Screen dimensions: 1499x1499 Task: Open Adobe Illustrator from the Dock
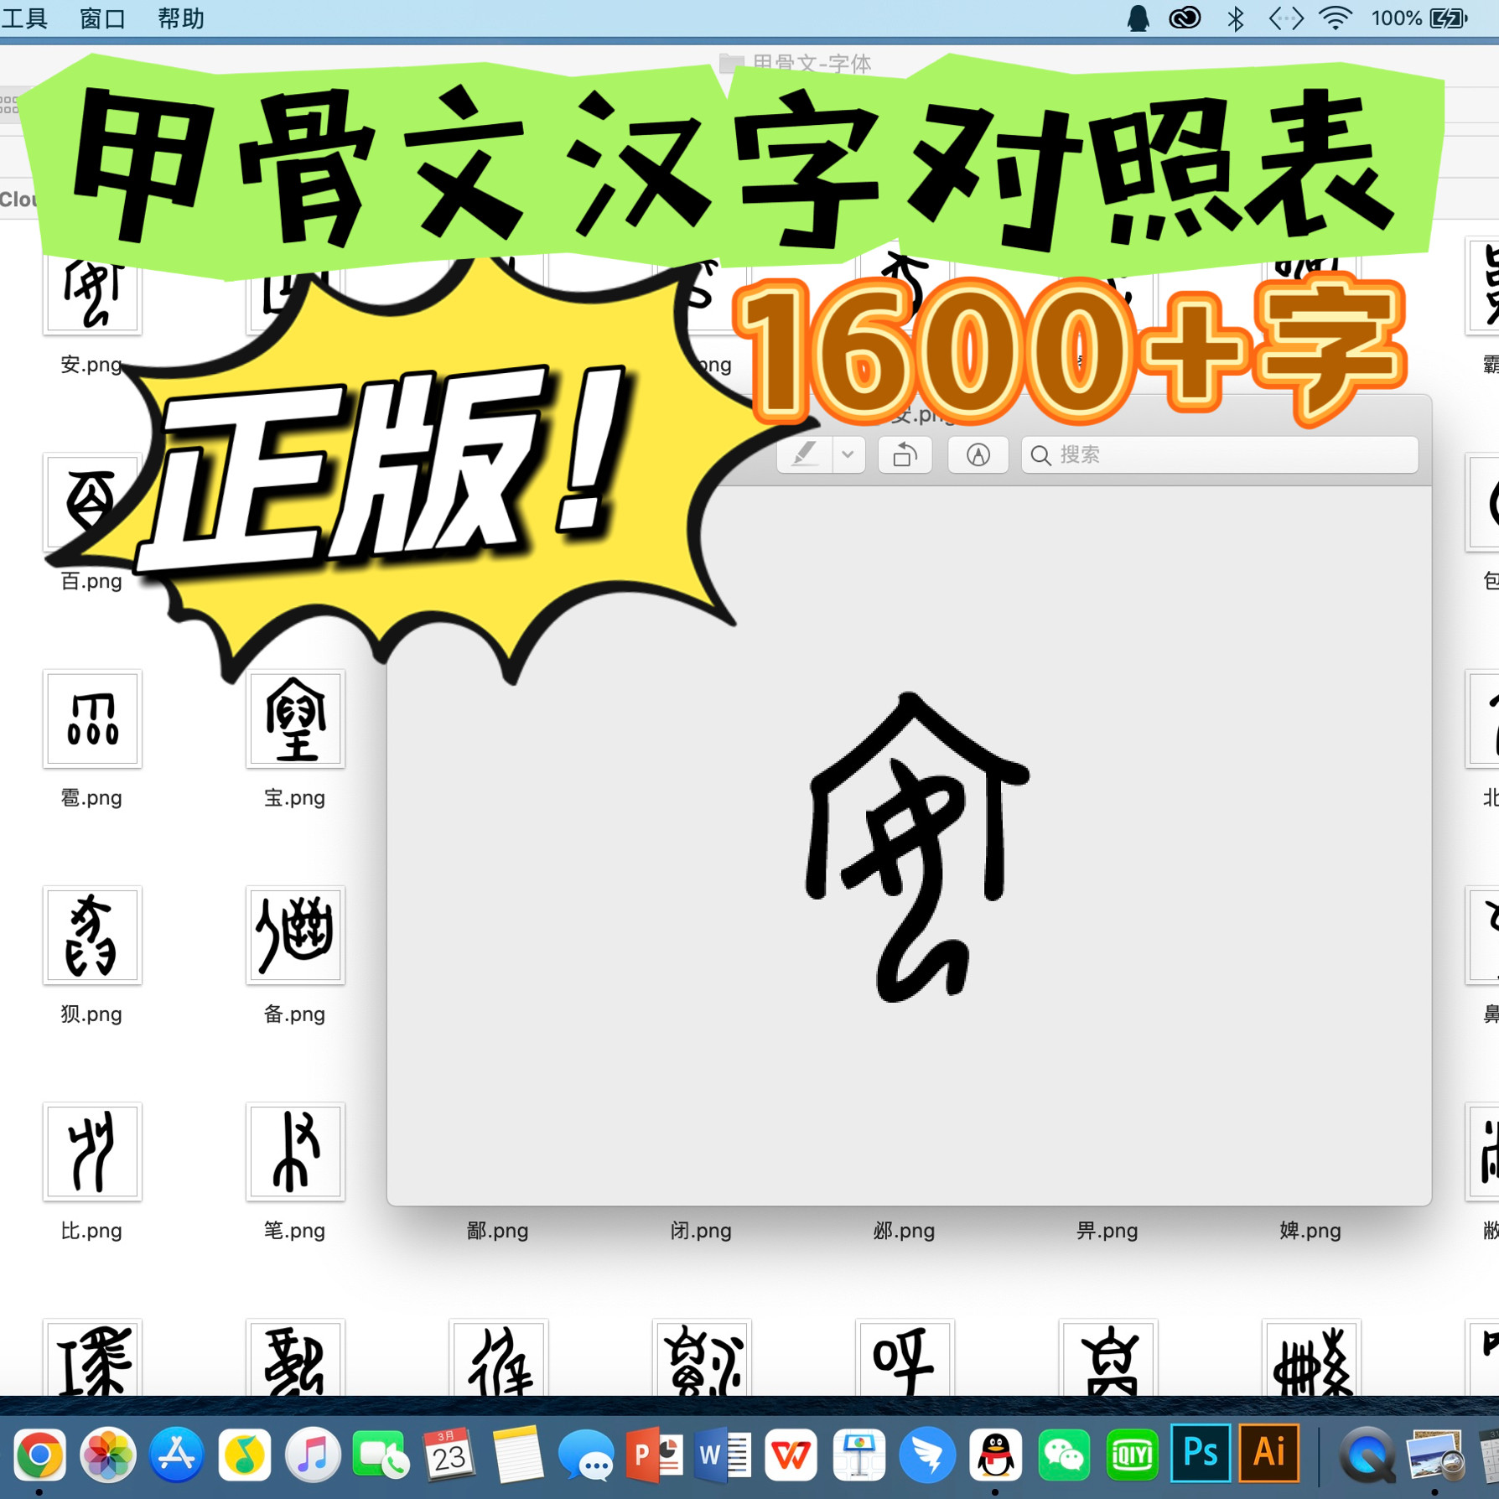tap(1270, 1454)
